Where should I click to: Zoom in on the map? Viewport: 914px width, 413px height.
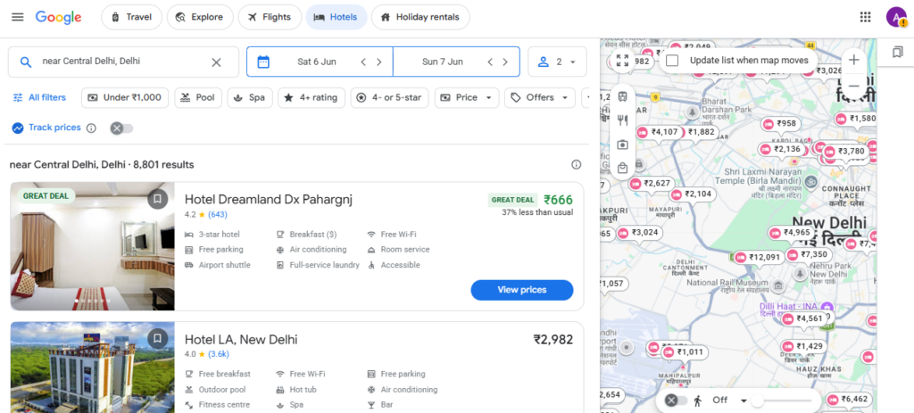click(854, 60)
